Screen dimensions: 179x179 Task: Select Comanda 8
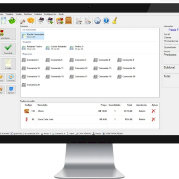[102, 60]
